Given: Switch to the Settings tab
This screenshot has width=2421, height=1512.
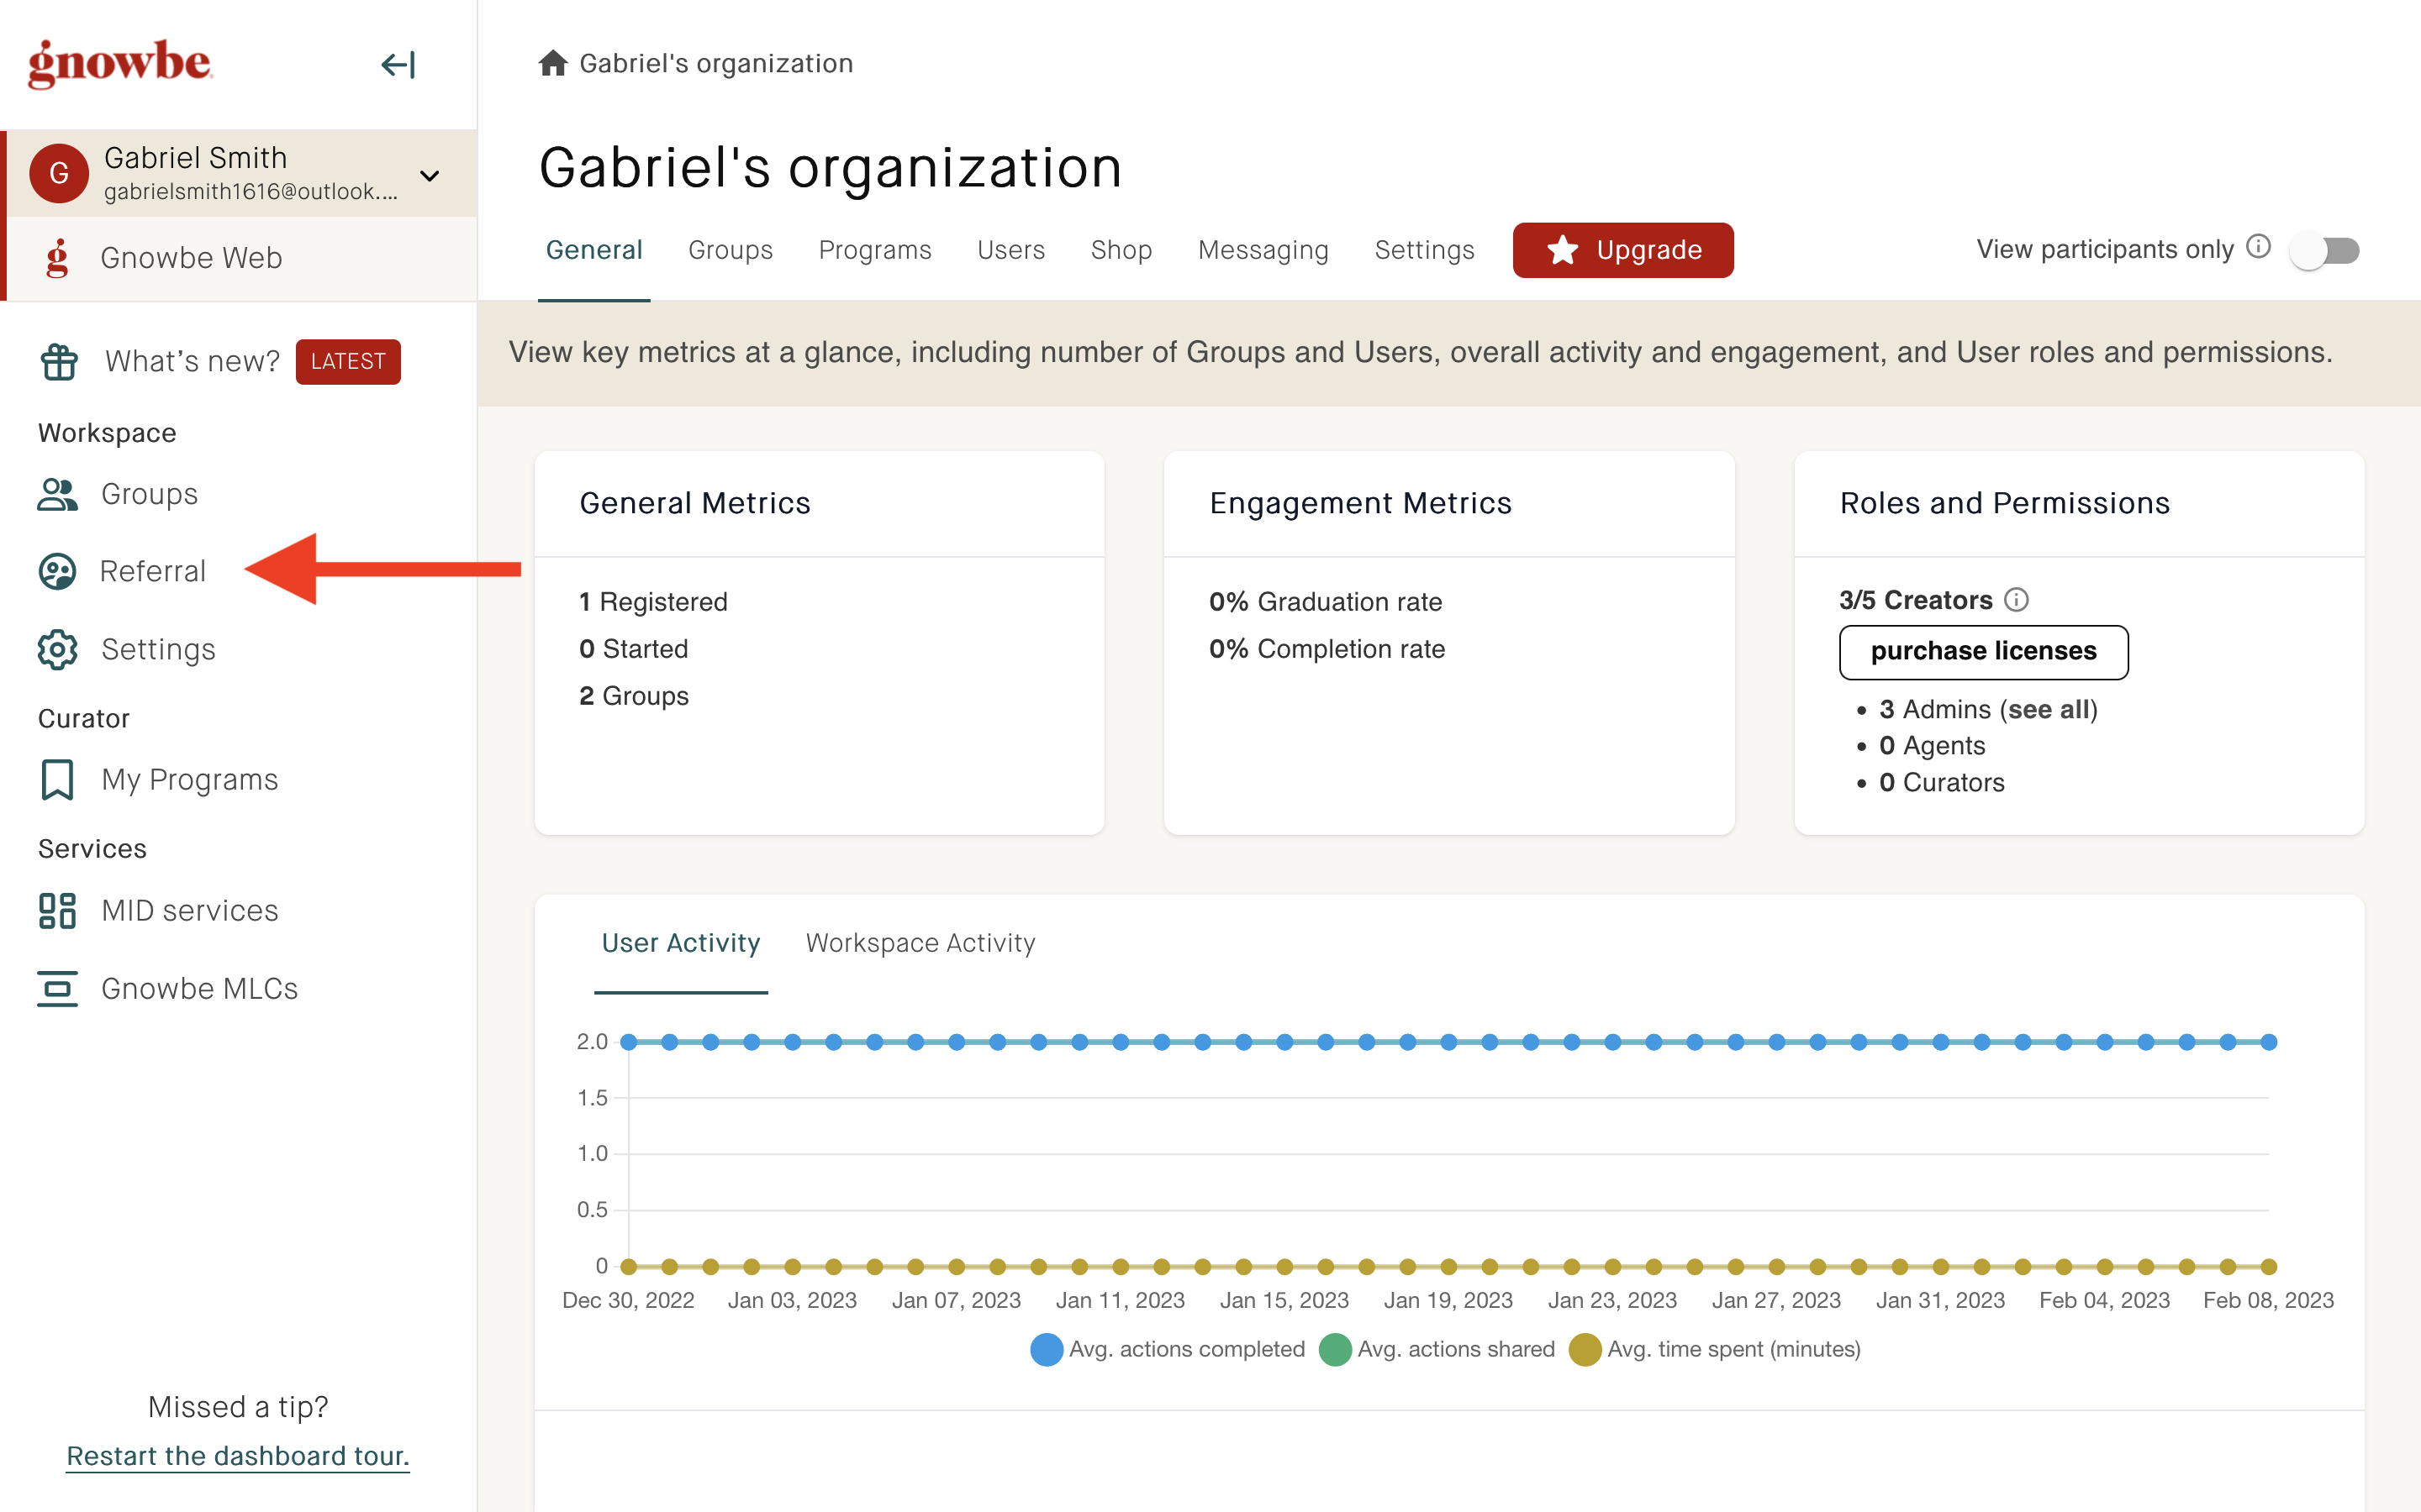Looking at the screenshot, I should 1425,250.
